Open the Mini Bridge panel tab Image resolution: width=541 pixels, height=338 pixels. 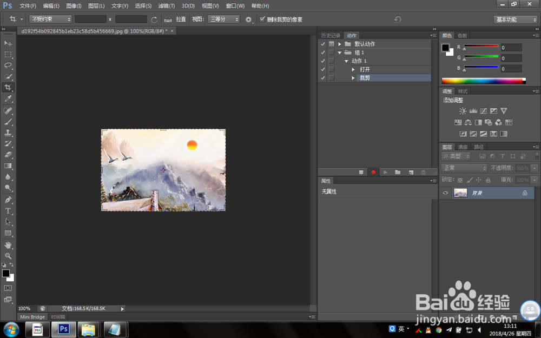pos(32,316)
